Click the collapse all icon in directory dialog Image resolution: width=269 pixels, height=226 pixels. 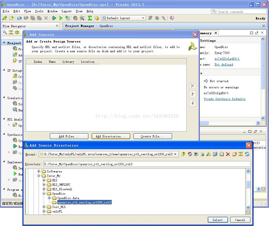pos(240,154)
